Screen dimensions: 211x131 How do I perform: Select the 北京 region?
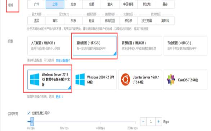click(73, 4)
